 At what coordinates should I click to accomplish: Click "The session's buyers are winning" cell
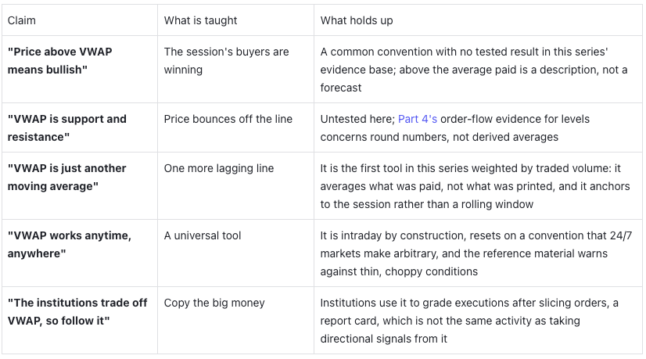click(235, 70)
